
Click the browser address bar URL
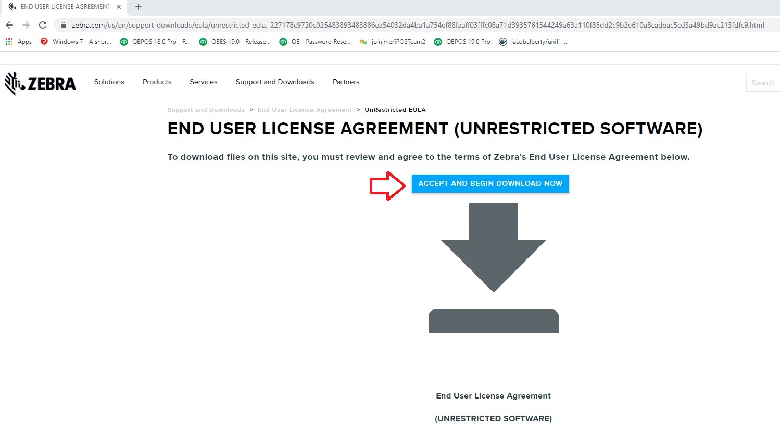(x=418, y=25)
